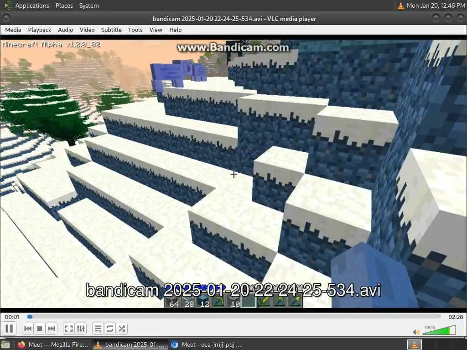Image resolution: width=467 pixels, height=350 pixels.
Task: Click the VLC tray icon in top panel
Action: pyautogui.click(x=400, y=5)
